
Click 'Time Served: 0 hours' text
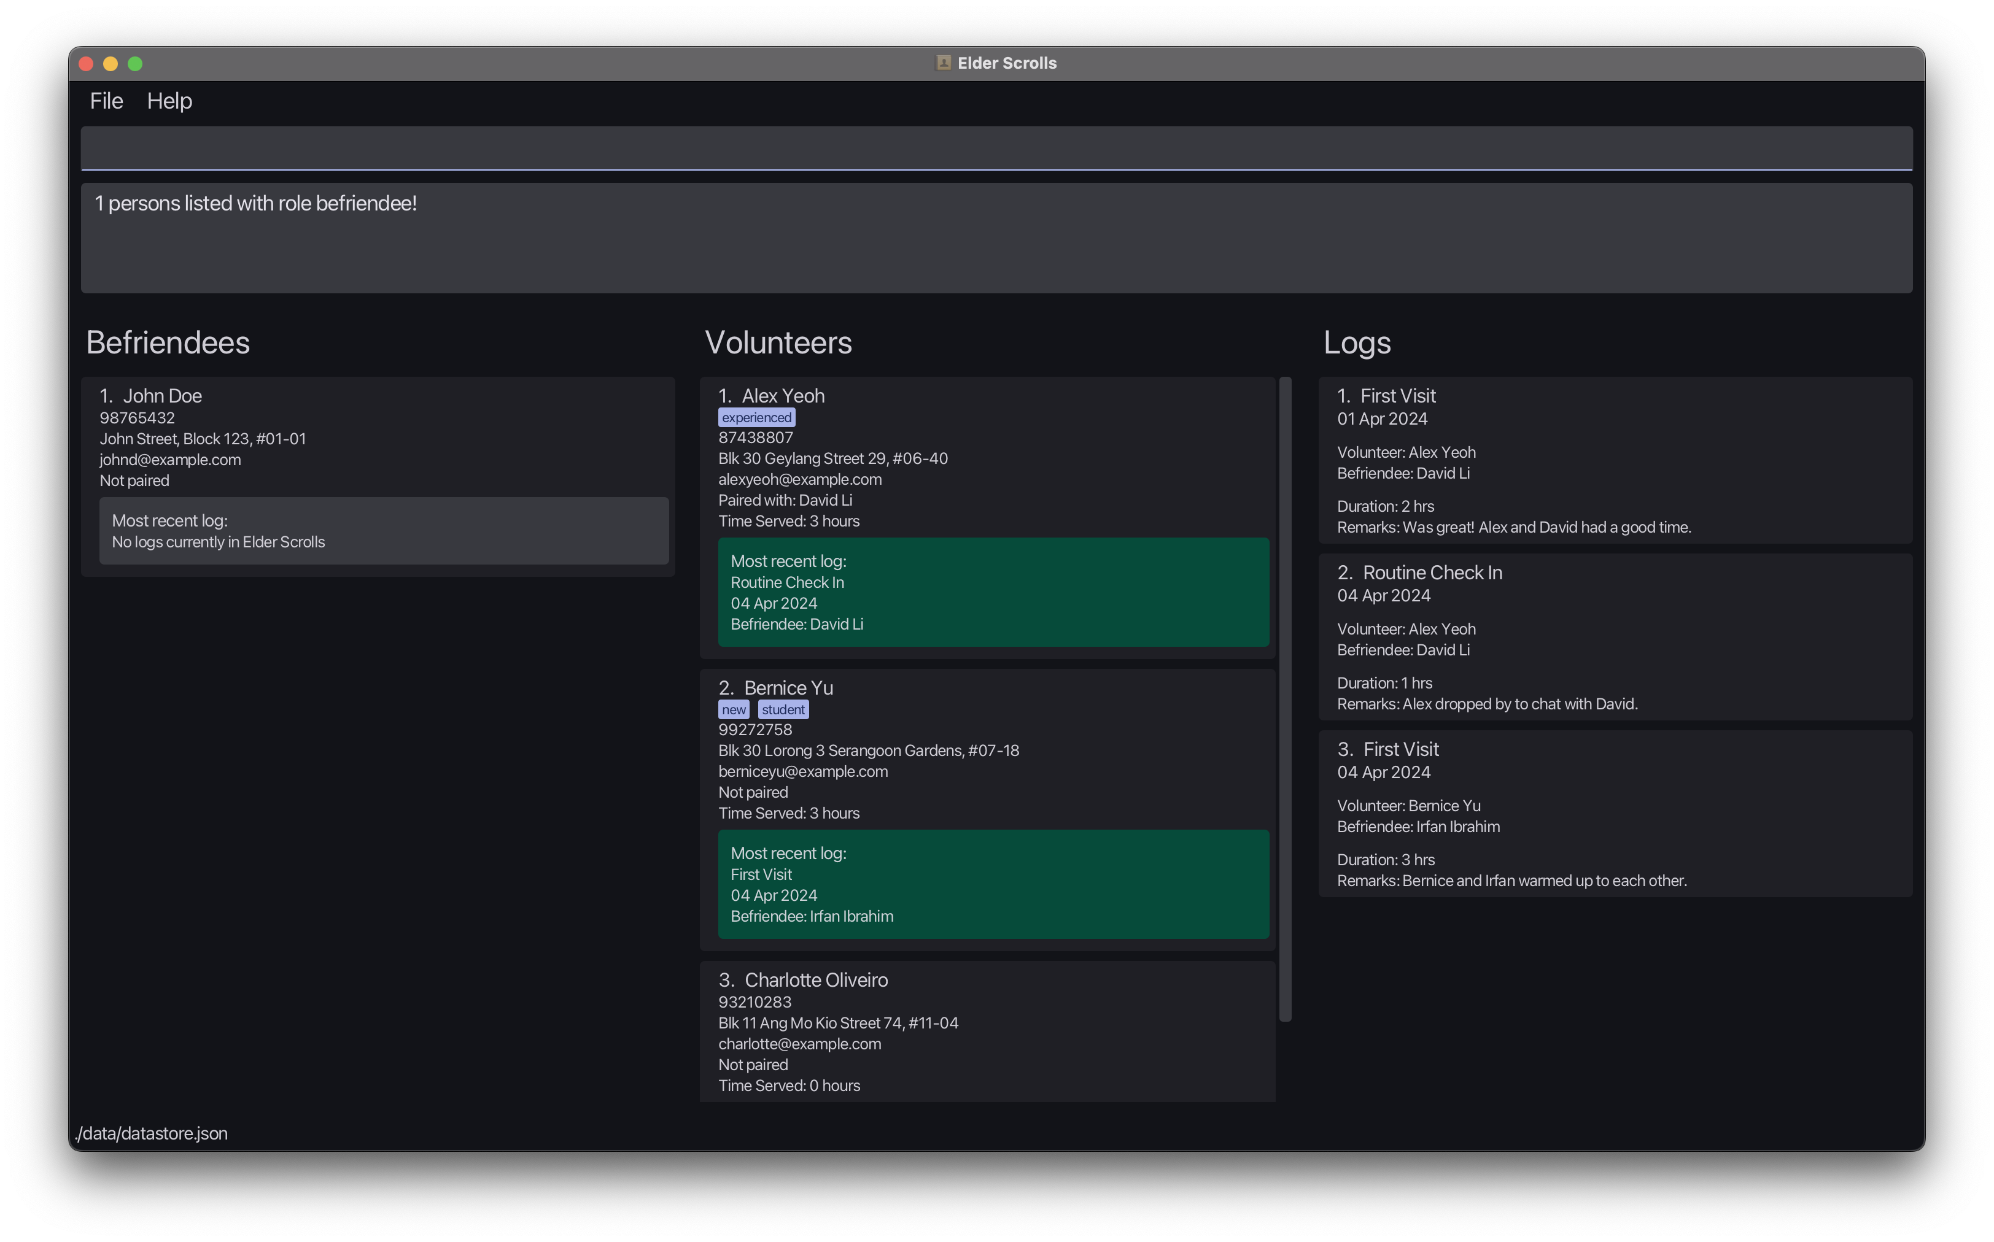pos(789,1085)
